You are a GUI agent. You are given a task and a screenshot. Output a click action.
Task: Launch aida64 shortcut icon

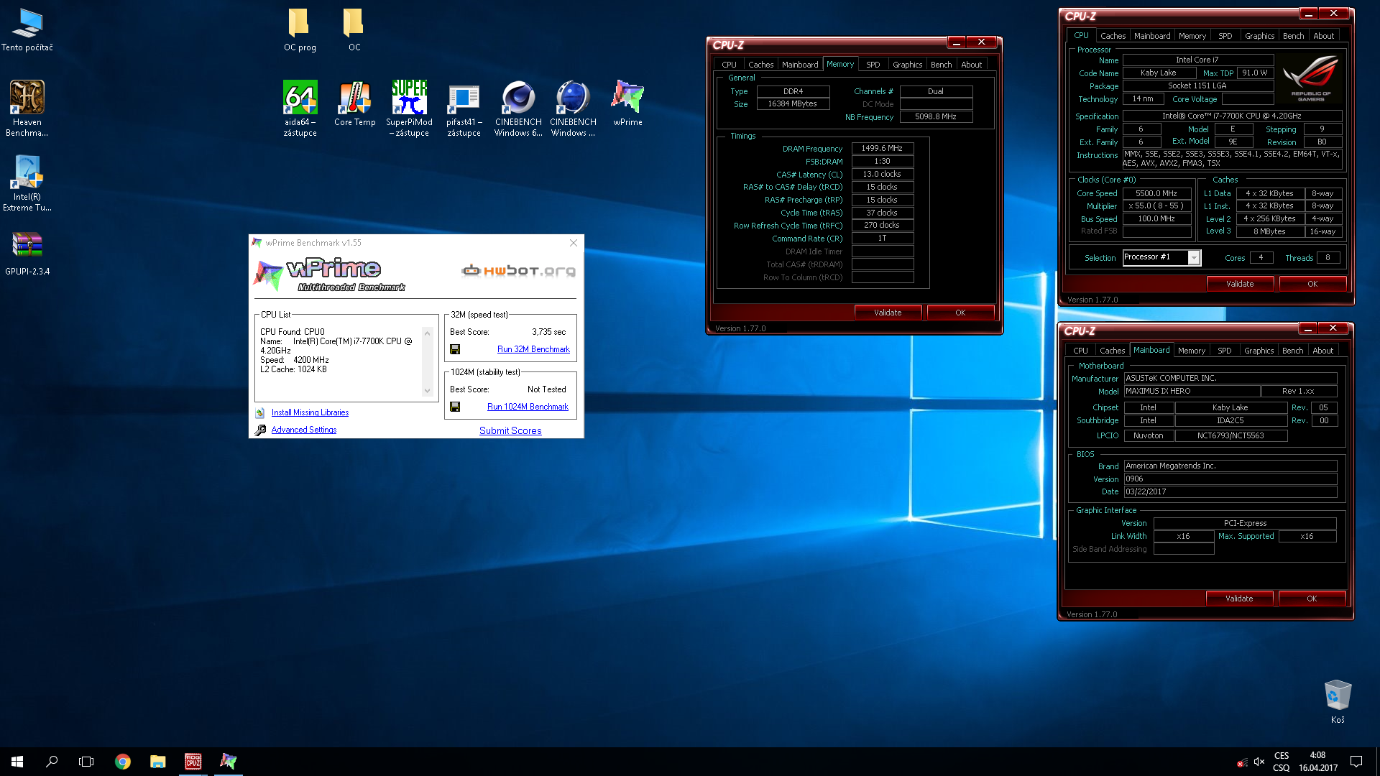(x=300, y=108)
